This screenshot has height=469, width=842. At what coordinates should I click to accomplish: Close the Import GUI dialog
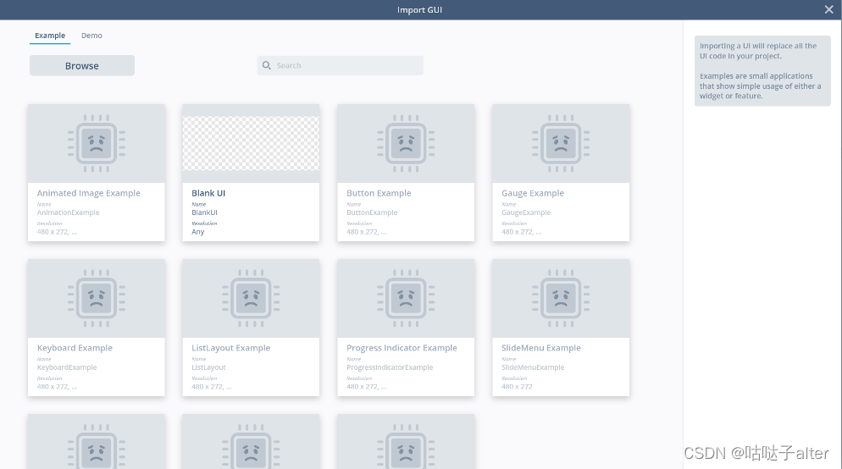[829, 9]
